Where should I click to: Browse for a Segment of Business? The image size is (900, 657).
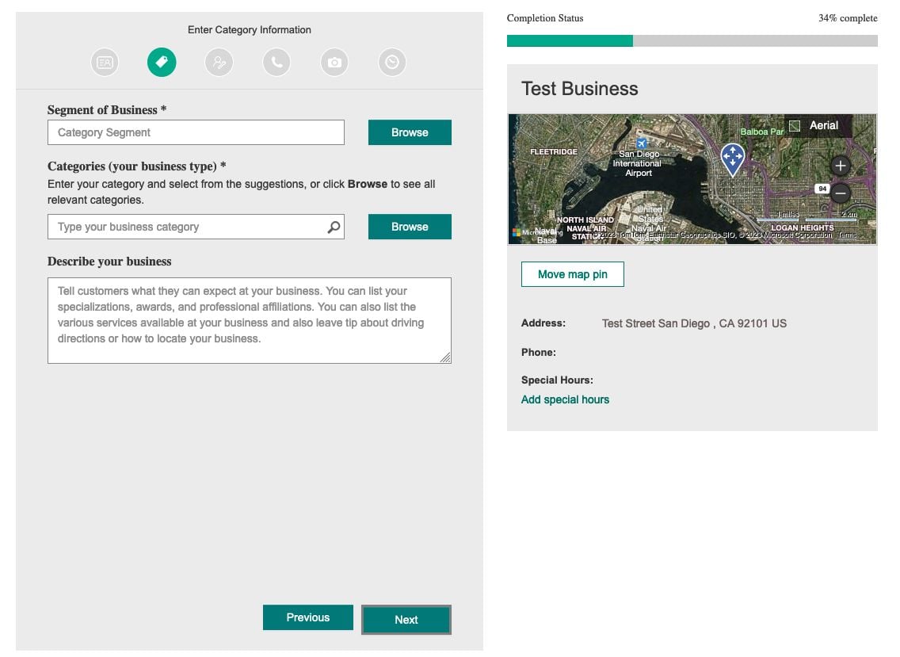coord(410,132)
